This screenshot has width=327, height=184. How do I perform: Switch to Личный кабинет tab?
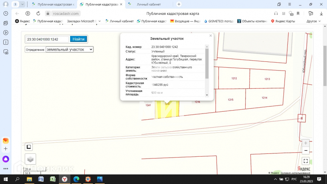tap(149, 4)
